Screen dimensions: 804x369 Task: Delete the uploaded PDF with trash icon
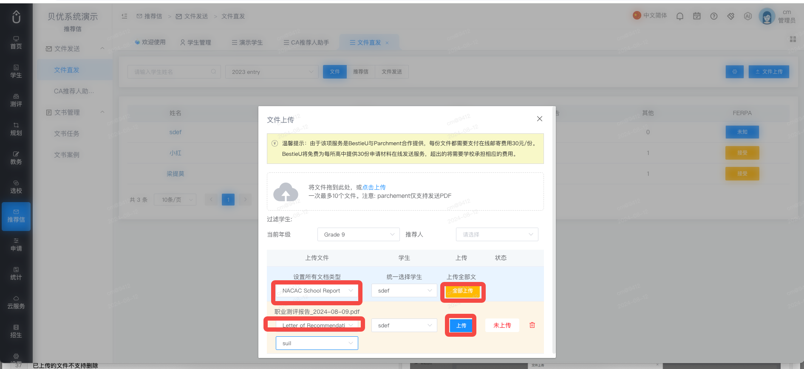point(532,325)
